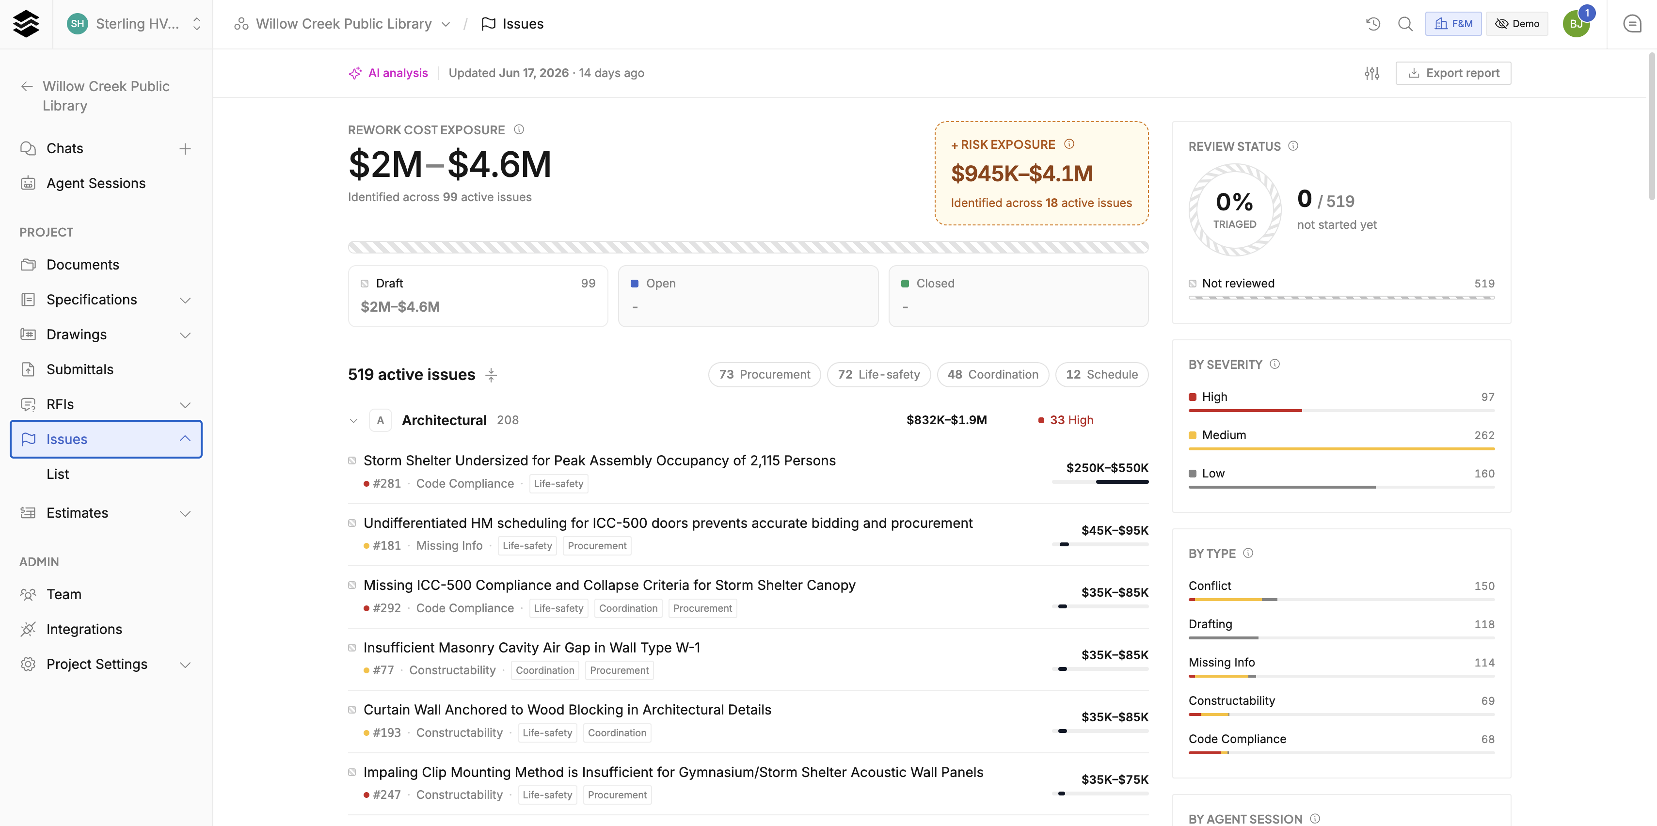Image resolution: width=1657 pixels, height=826 pixels.
Task: Start a new chat with plus icon
Action: click(x=185, y=149)
